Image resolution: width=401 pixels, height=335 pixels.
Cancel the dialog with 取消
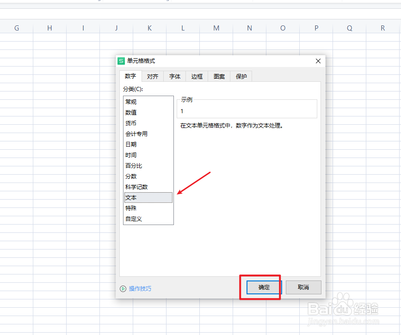coord(303,287)
